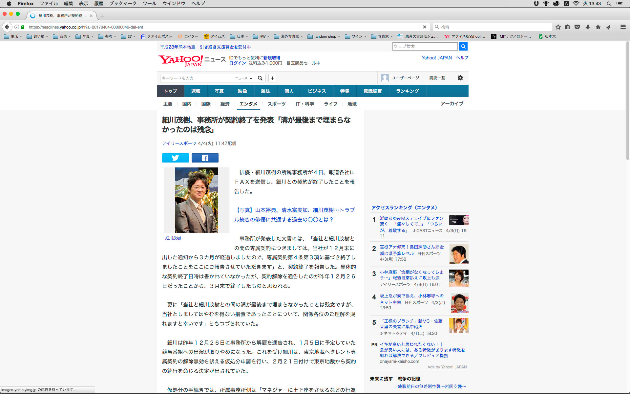Click the blue web search magnifier button
The image size is (630, 394).
pyautogui.click(x=463, y=46)
